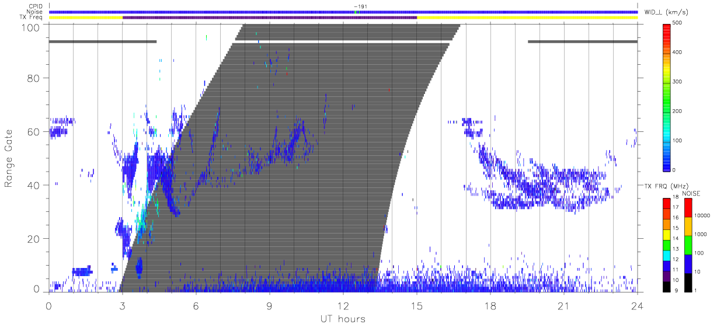The image size is (717, 331).
Task: Click the '200' tick on width color bar
Action: (677, 111)
